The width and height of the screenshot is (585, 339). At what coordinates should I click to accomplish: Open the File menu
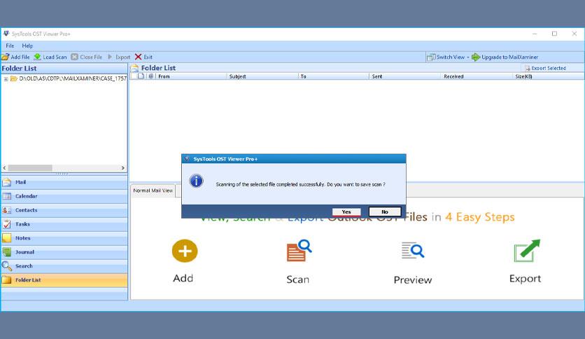(x=10, y=46)
